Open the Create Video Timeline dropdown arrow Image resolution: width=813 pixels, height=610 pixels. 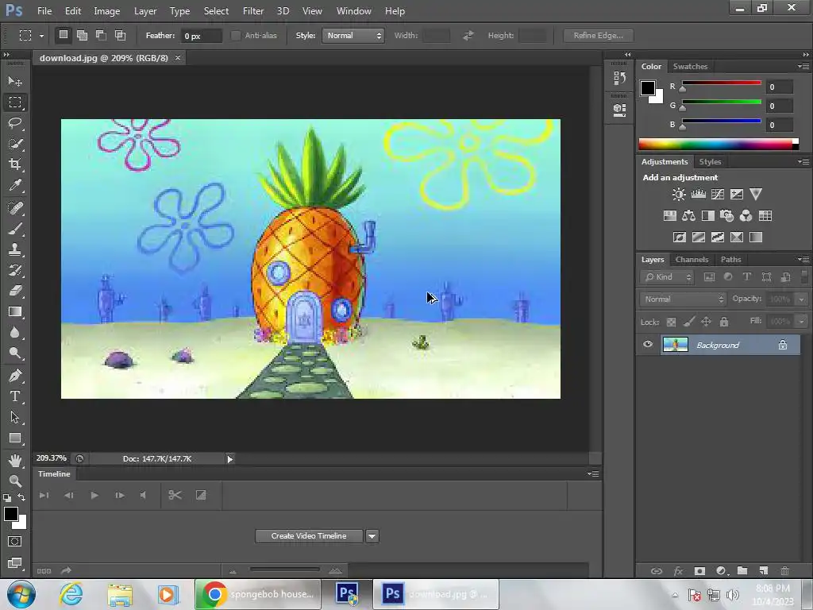click(372, 536)
